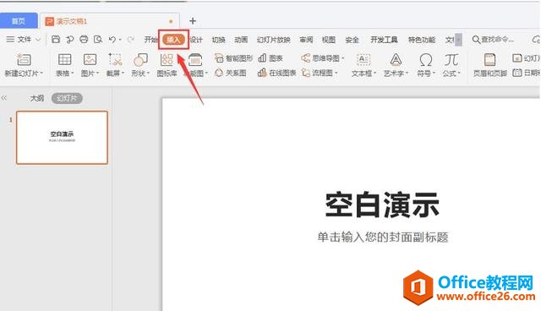Image resolution: width=541 pixels, height=311 pixels.
Task: Open the Transitions (切换) tab
Action: coord(218,40)
